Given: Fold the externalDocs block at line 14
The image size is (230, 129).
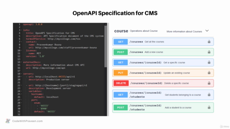Looking at the screenshot, I should point(22,62).
